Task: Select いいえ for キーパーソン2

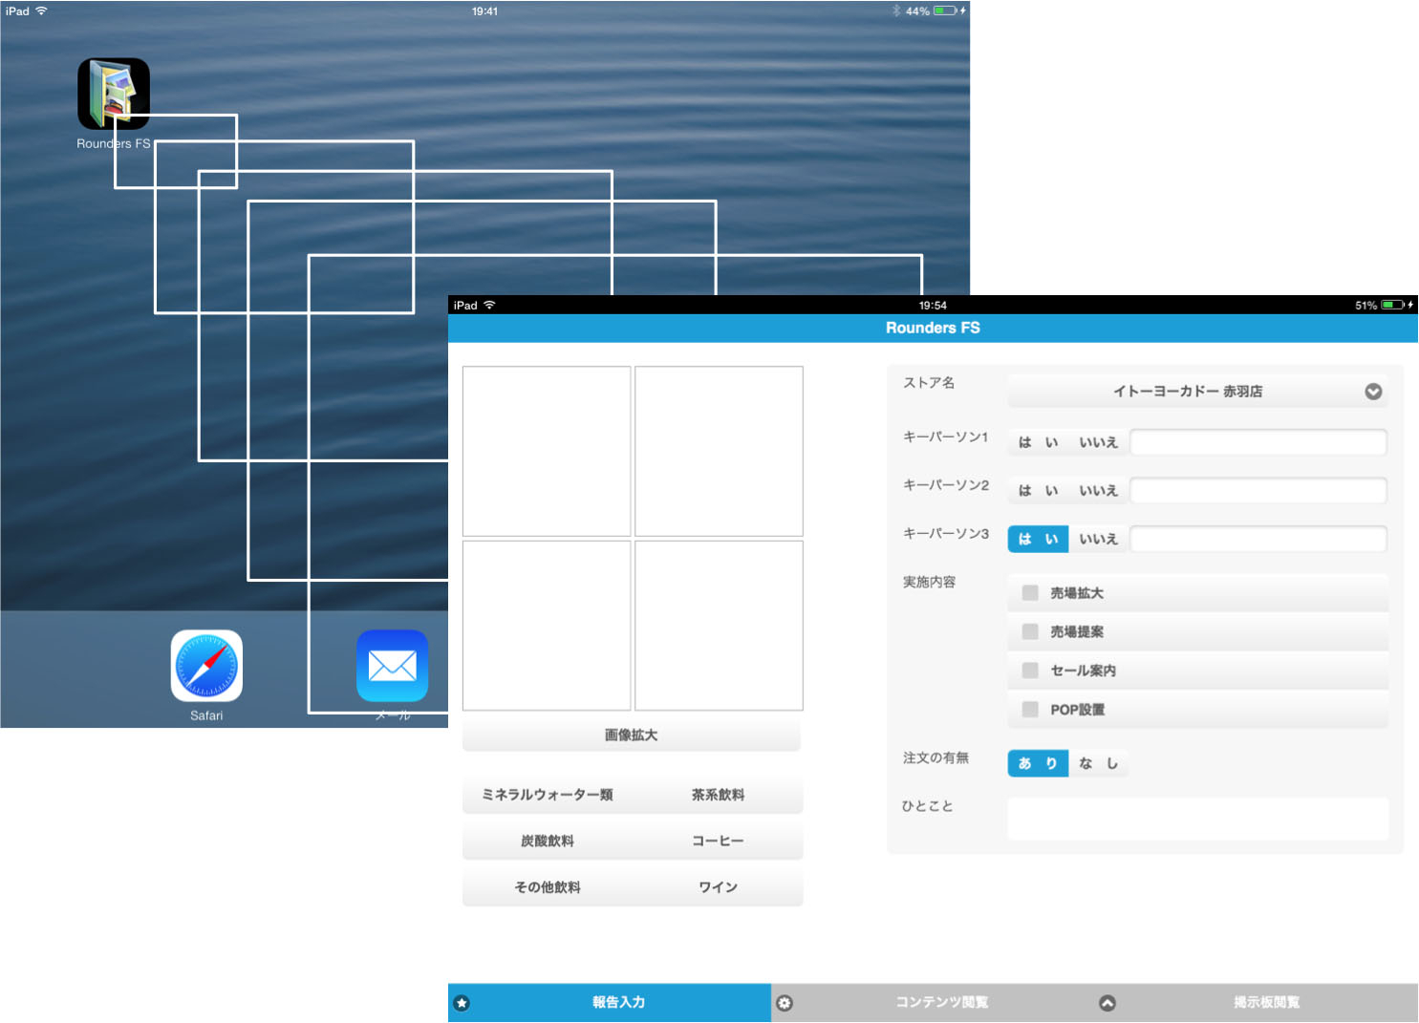Action: tap(1098, 490)
